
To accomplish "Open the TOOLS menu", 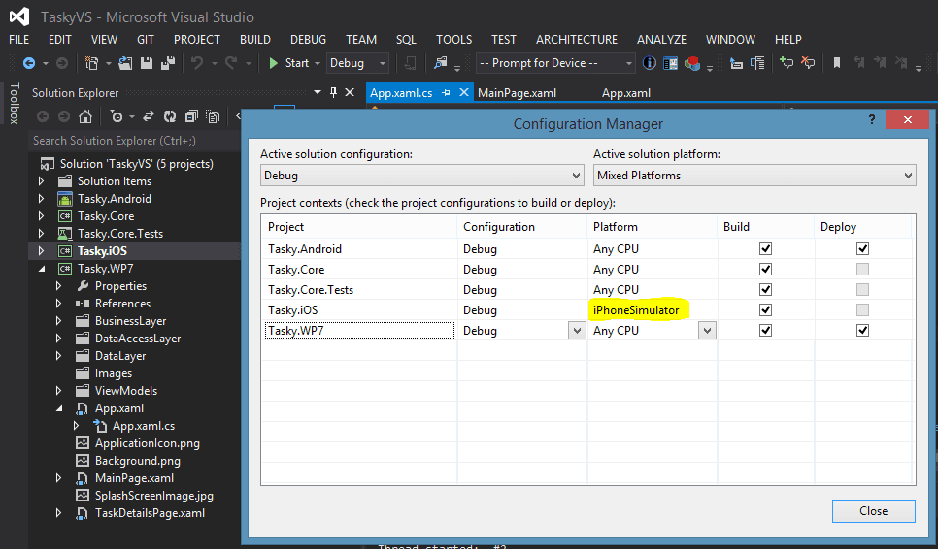I will (453, 40).
